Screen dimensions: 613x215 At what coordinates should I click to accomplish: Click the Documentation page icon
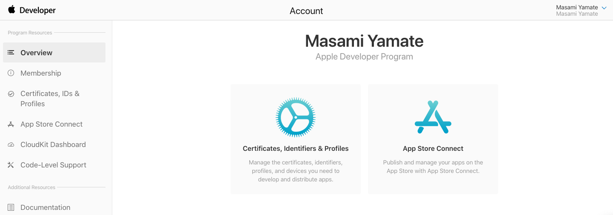[x=11, y=207]
